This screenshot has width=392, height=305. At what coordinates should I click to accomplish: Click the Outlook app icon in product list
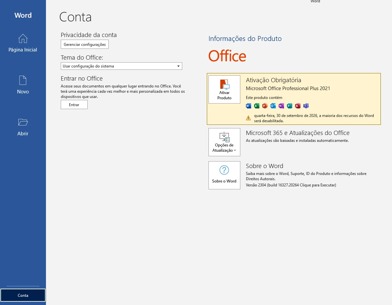(x=273, y=106)
